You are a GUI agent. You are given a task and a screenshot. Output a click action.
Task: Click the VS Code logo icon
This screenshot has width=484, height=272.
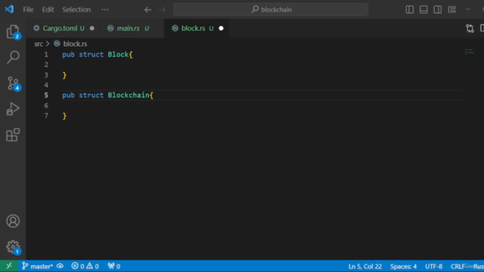9,9
